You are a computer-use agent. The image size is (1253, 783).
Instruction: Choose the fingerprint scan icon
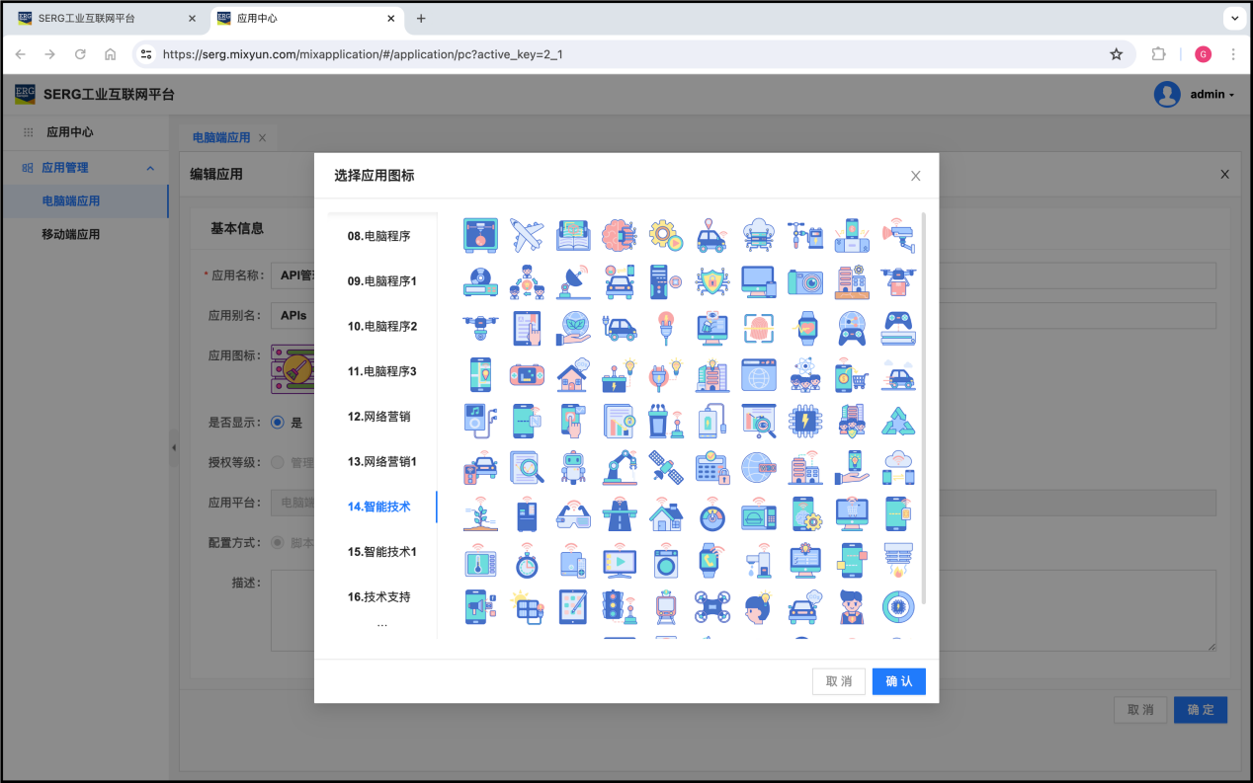tap(759, 328)
